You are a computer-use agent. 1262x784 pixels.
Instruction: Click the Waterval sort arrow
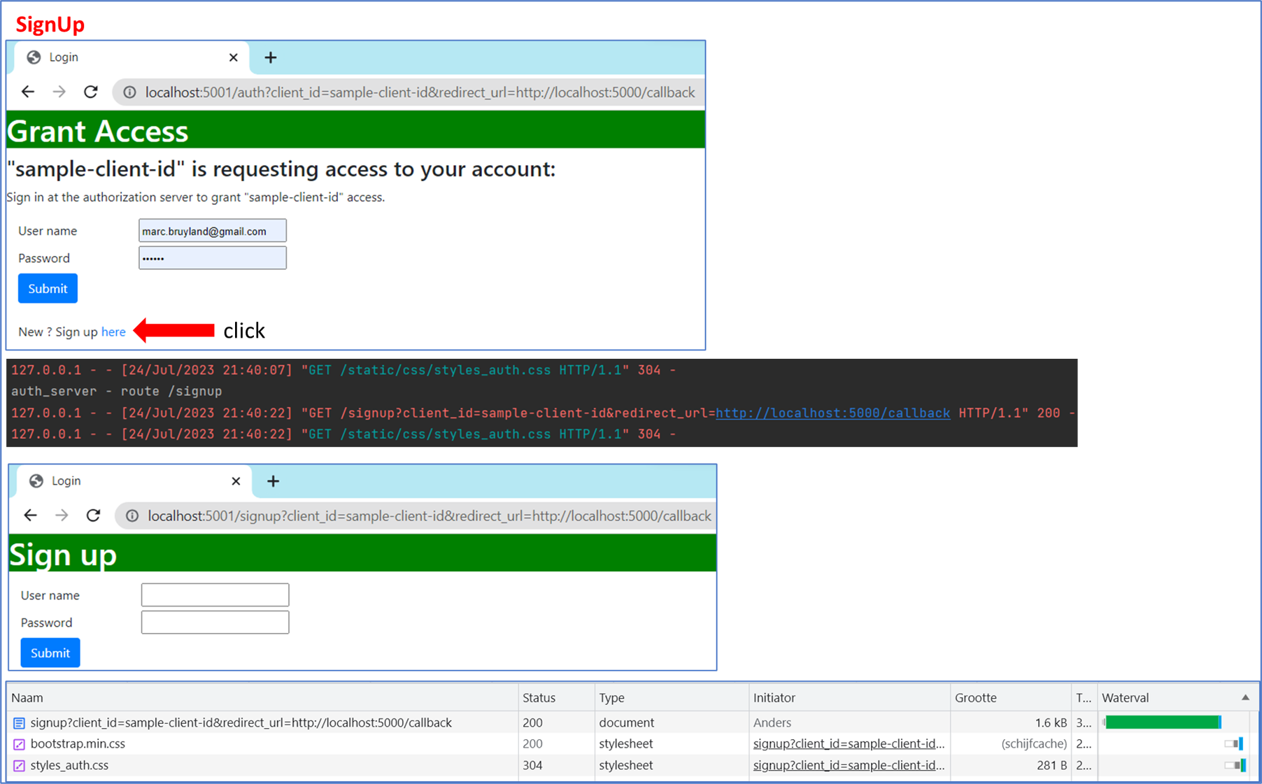click(x=1245, y=698)
